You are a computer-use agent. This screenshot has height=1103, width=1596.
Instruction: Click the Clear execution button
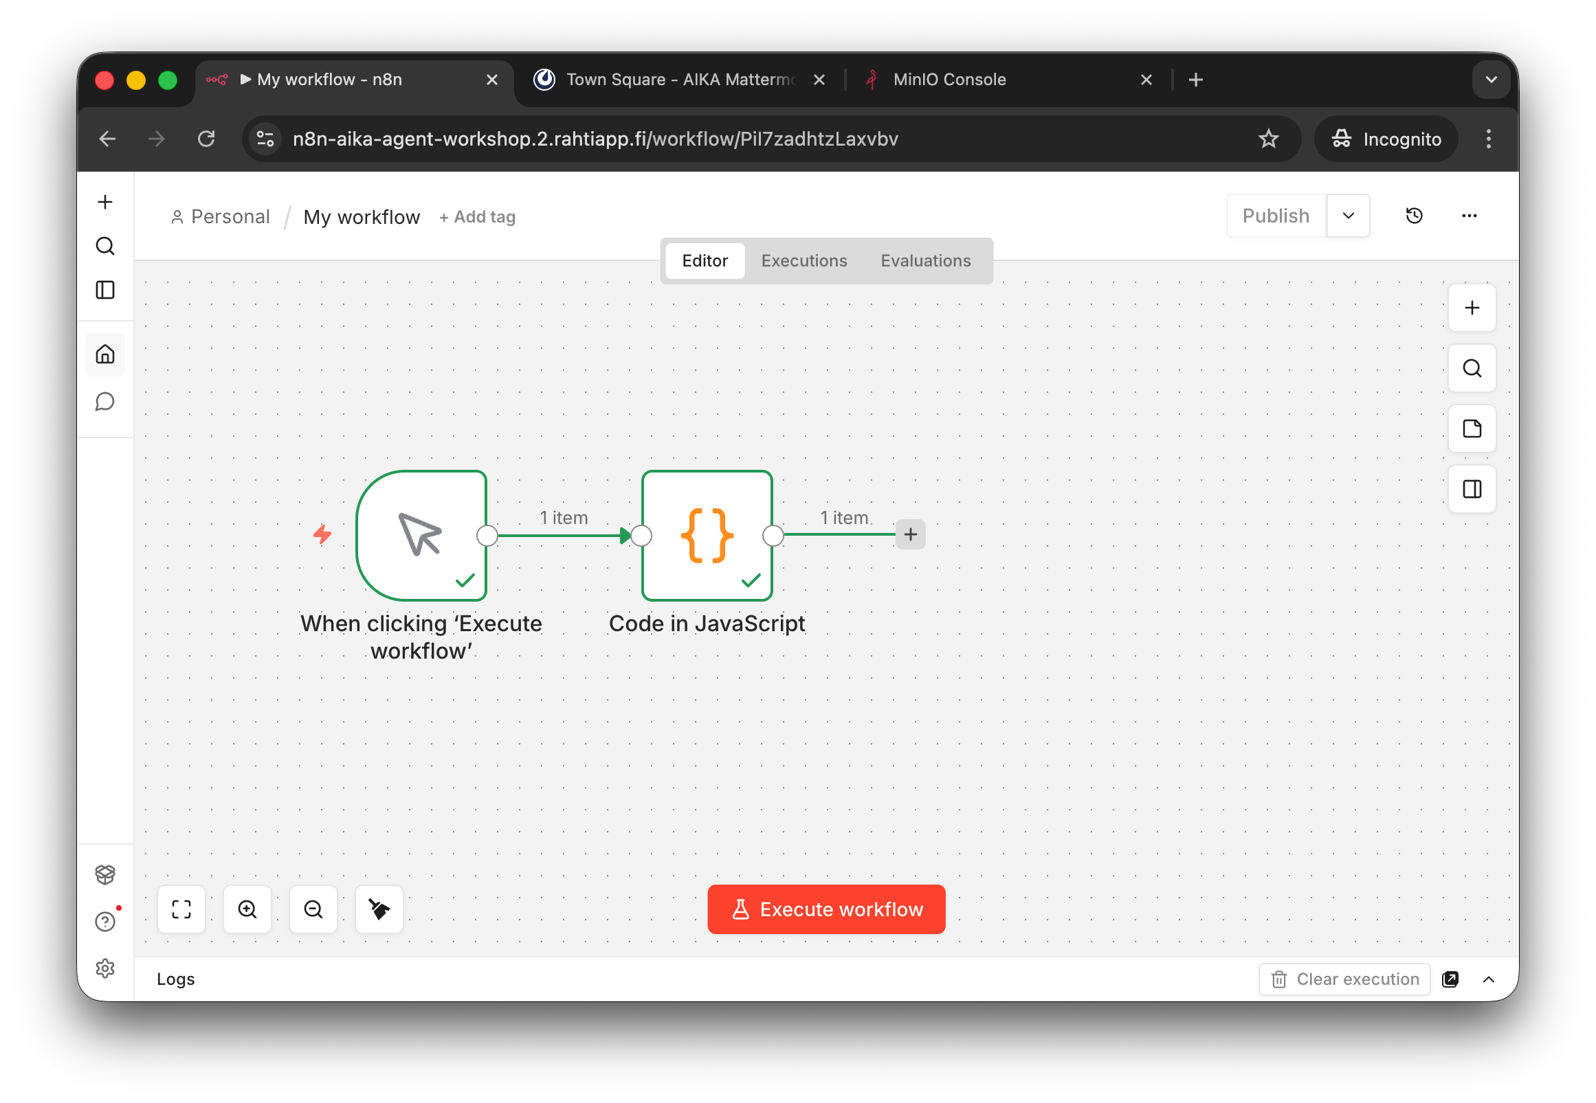(1344, 979)
